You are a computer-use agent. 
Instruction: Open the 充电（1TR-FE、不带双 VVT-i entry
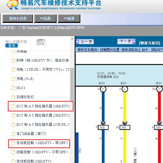pos(43,69)
